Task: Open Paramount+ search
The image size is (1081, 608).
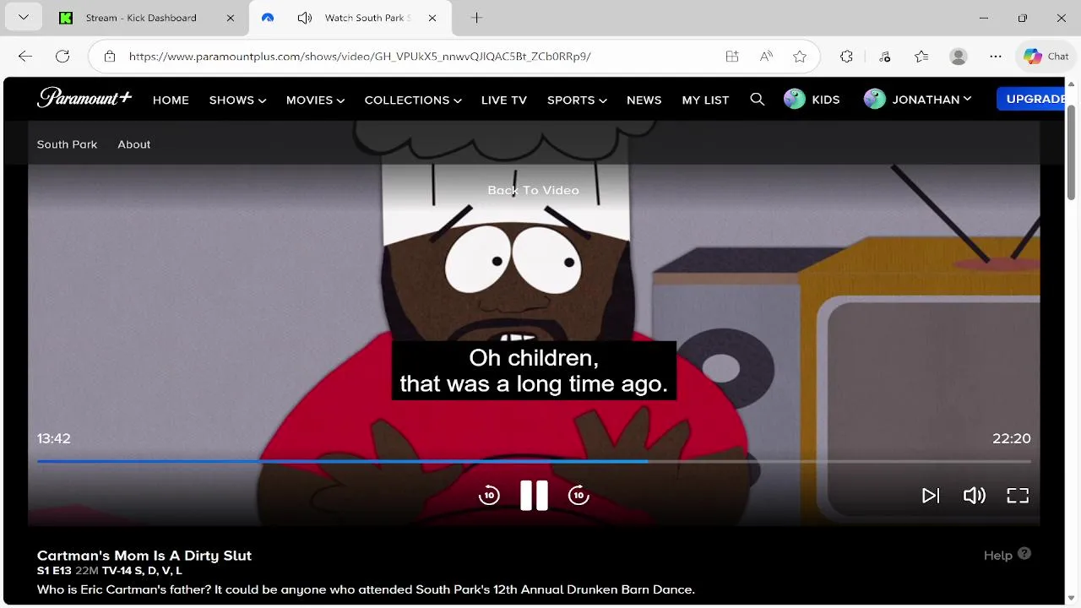Action: click(758, 100)
